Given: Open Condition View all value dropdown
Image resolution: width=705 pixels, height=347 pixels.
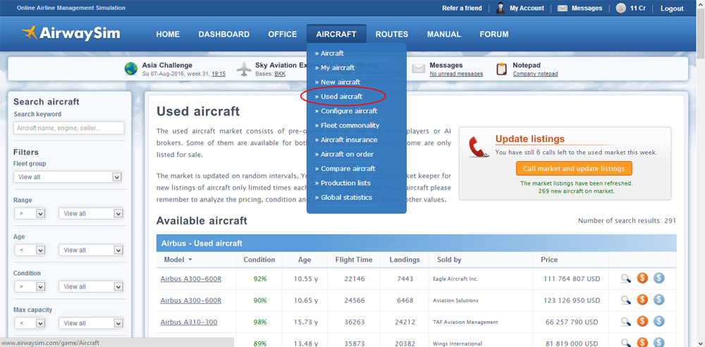Looking at the screenshot, I should [91, 286].
